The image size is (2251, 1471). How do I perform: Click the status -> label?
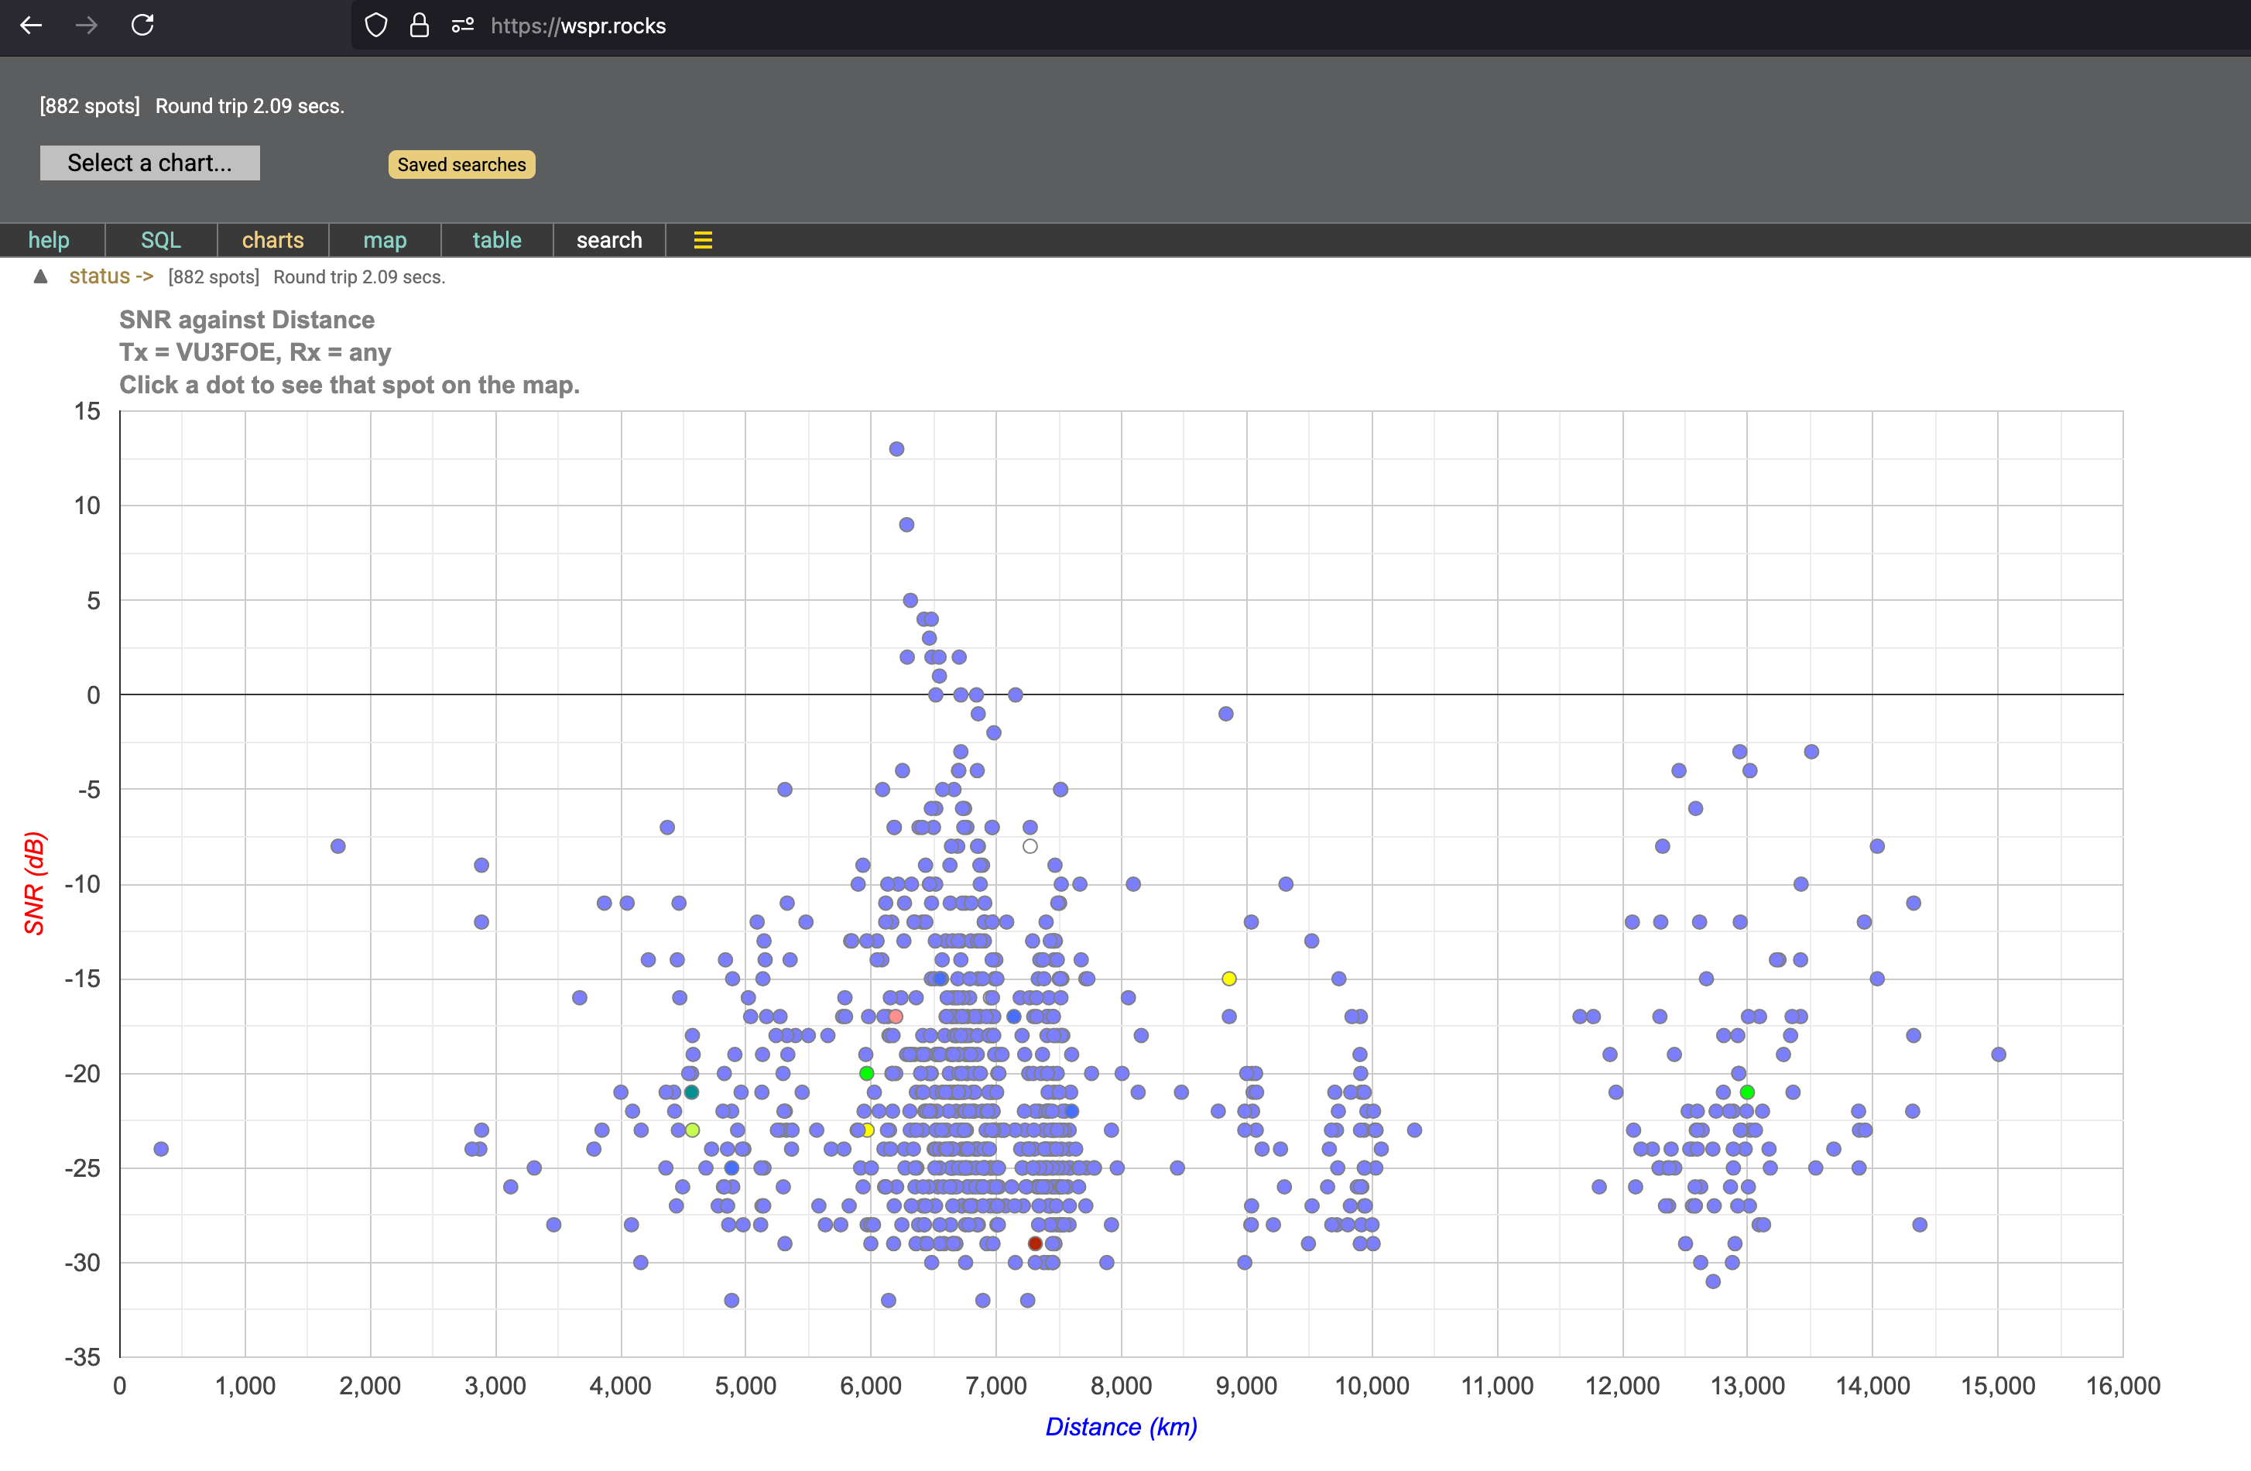(x=111, y=276)
